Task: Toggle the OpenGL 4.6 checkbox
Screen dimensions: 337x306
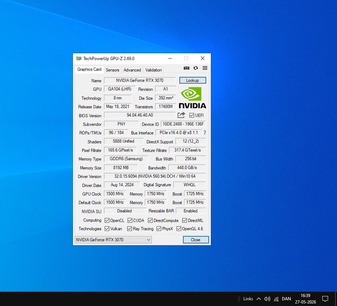Action: pyautogui.click(x=179, y=228)
